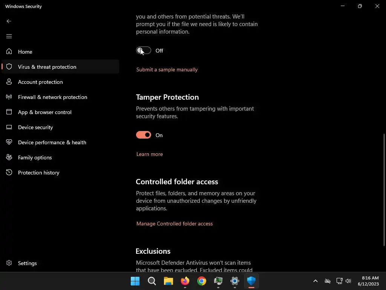Click the Windows Security window title

(x=23, y=6)
